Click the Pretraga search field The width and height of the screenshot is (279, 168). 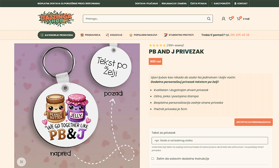coord(145,19)
